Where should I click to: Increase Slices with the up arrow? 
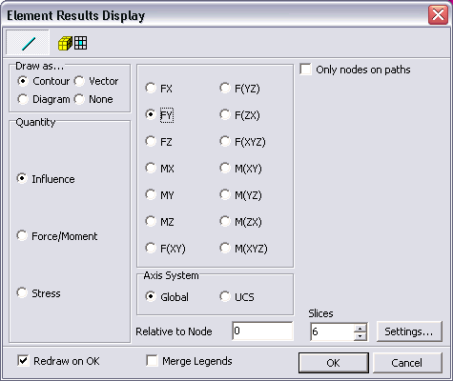(x=360, y=329)
